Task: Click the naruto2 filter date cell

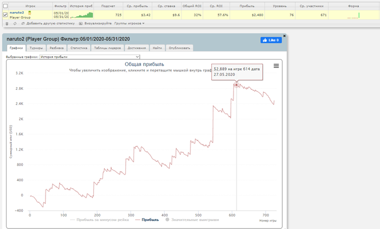Action: [x=61, y=15]
